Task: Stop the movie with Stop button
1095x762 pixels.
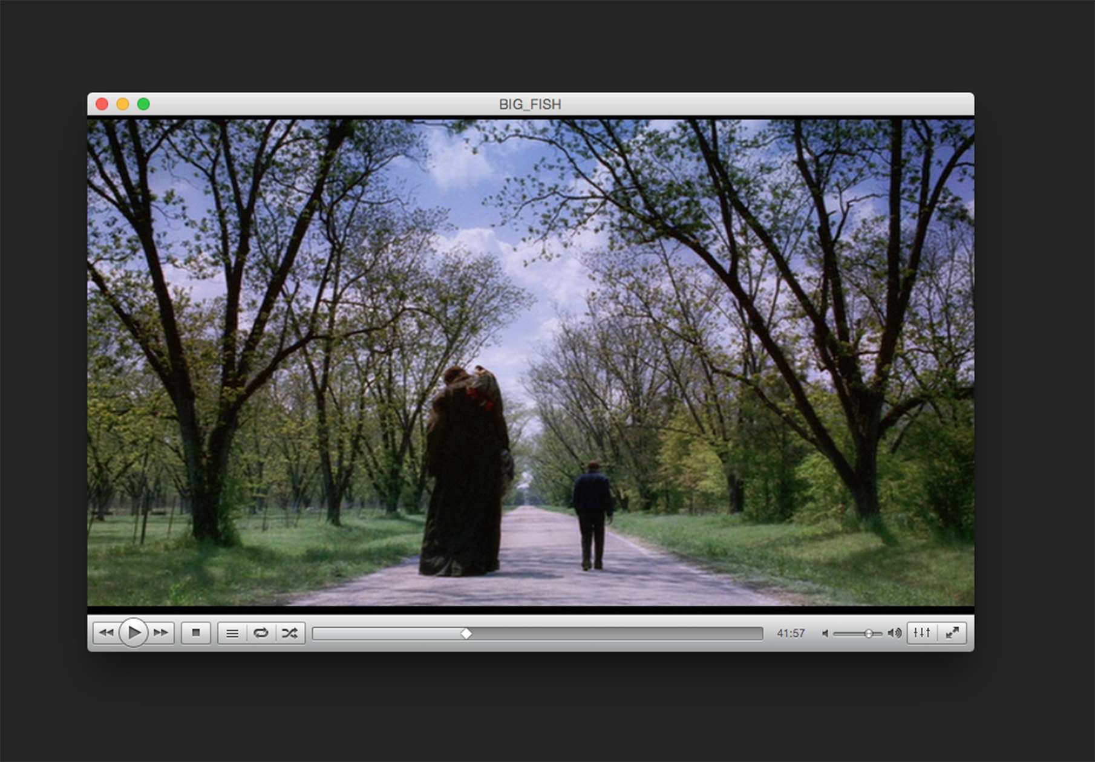Action: 196,633
